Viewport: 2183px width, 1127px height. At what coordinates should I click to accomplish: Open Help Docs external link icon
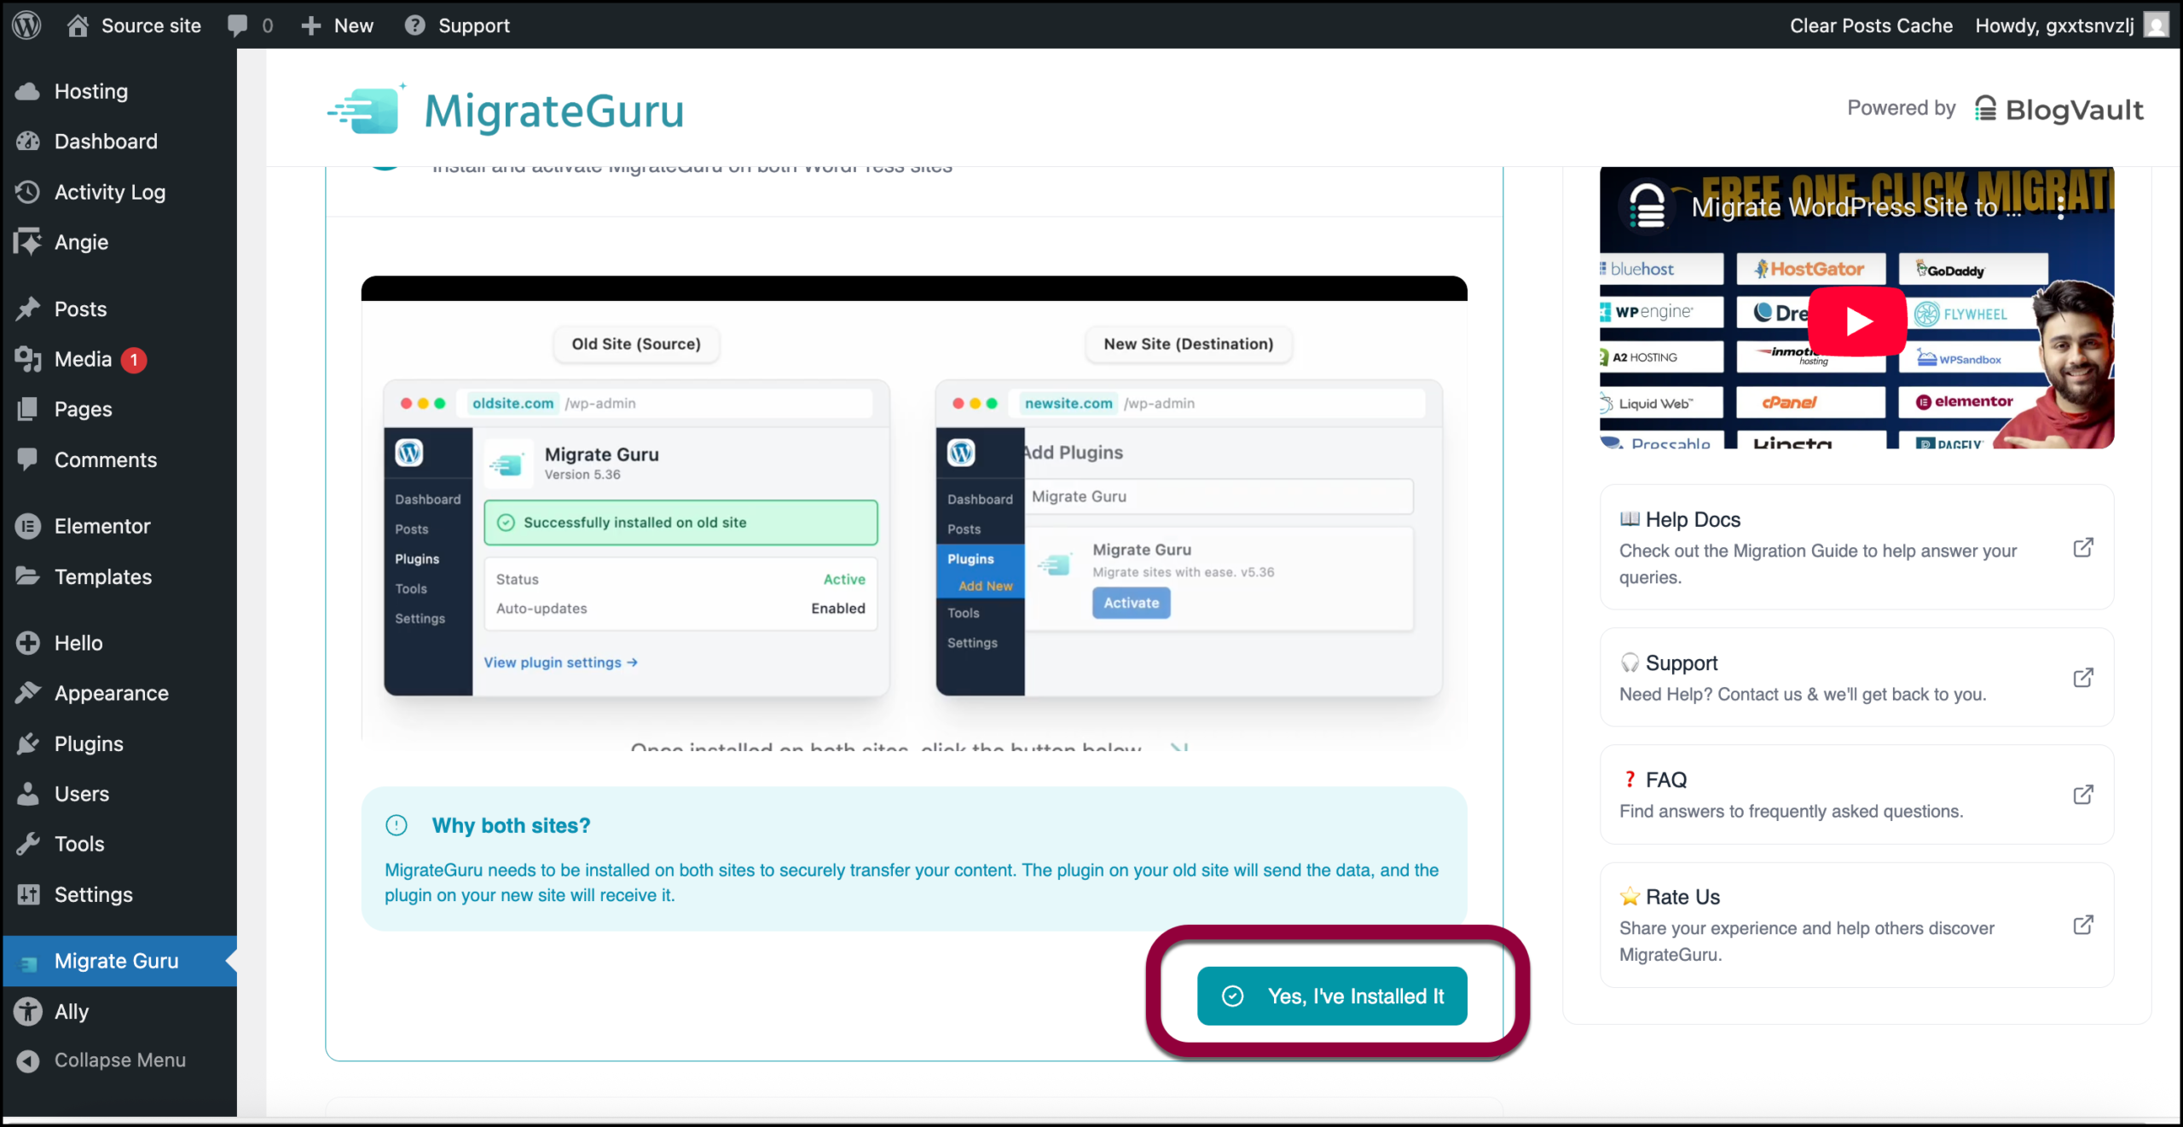point(2082,547)
